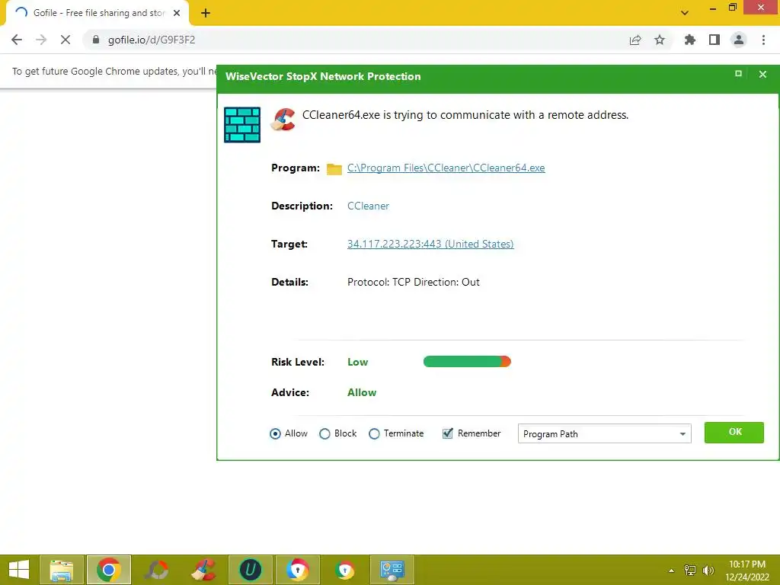Open the Chrome profile menu
The width and height of the screenshot is (780, 585).
click(x=739, y=40)
